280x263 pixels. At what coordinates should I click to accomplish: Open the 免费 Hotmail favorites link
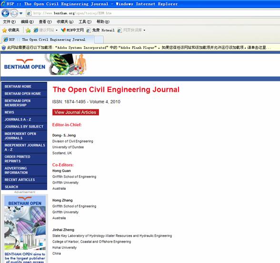[100, 30]
